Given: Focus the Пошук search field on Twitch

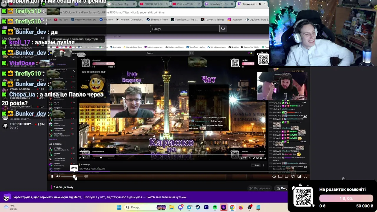Looking at the screenshot, I should click(185, 29).
